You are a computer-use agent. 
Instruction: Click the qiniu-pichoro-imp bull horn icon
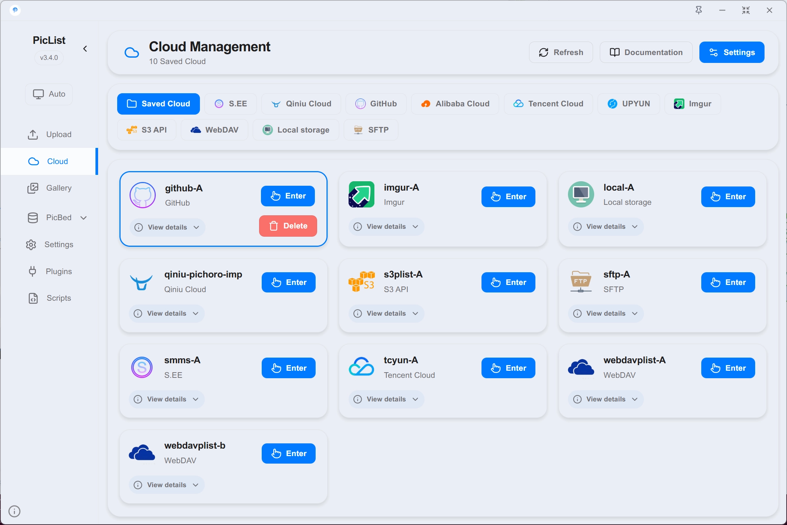(x=141, y=282)
